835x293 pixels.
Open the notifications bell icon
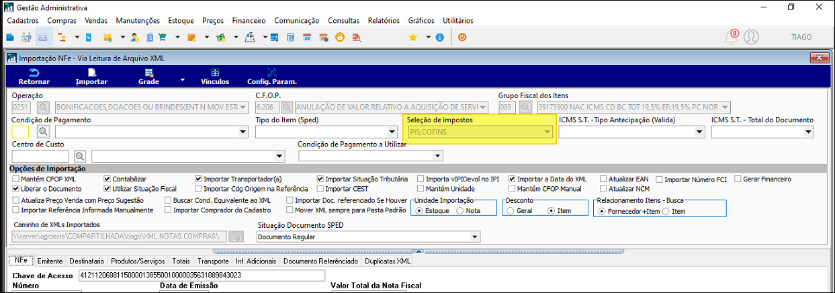[x=732, y=36]
